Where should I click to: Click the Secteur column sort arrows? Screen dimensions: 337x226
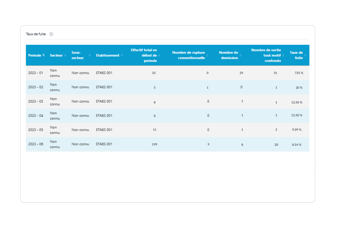point(64,55)
